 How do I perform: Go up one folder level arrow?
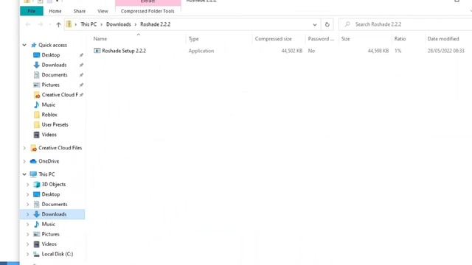pos(58,24)
